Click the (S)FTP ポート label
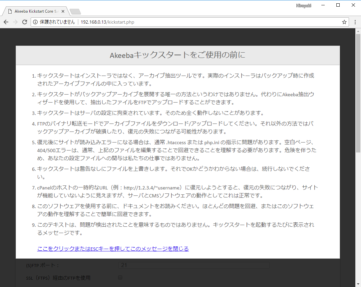The image size is (361, 287). (42, 265)
